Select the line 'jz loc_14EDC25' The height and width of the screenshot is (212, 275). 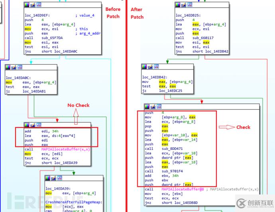click(162, 91)
